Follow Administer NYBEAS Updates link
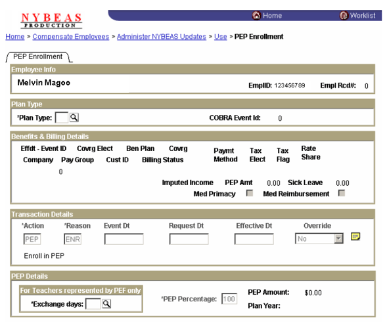385x323 pixels. (x=162, y=37)
